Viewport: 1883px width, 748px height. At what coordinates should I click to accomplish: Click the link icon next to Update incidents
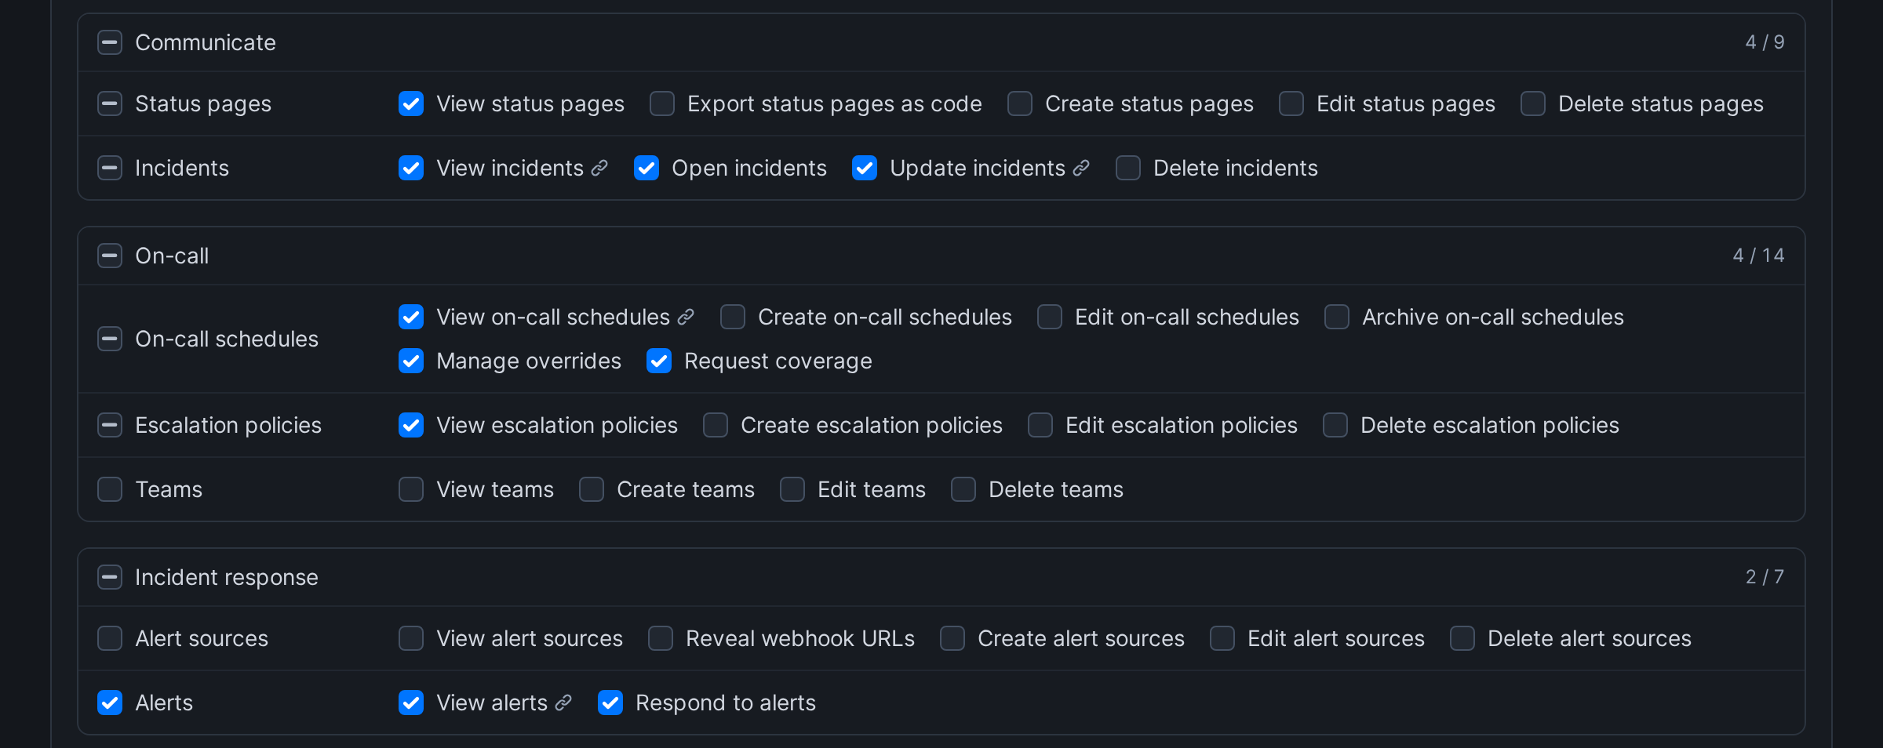[x=1081, y=168]
